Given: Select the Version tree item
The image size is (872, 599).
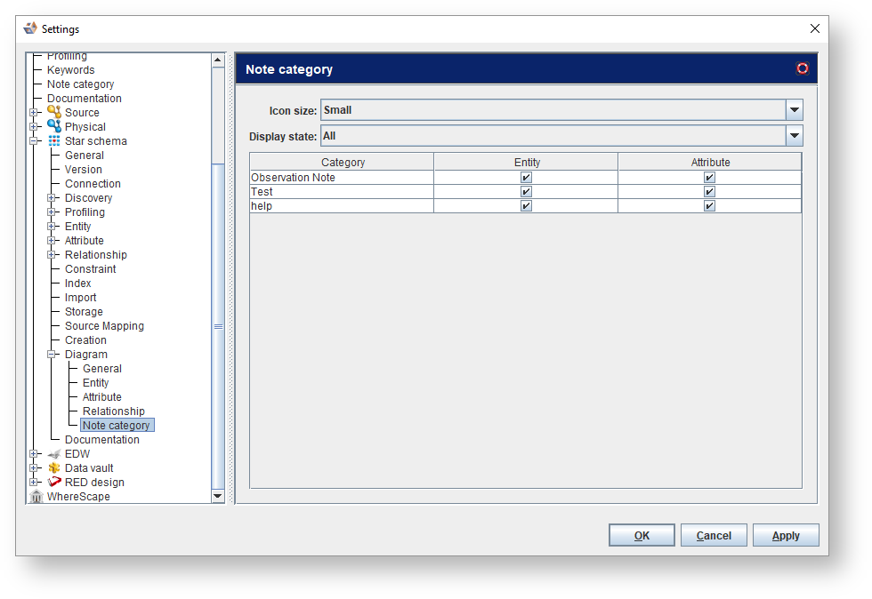Looking at the screenshot, I should point(83,170).
